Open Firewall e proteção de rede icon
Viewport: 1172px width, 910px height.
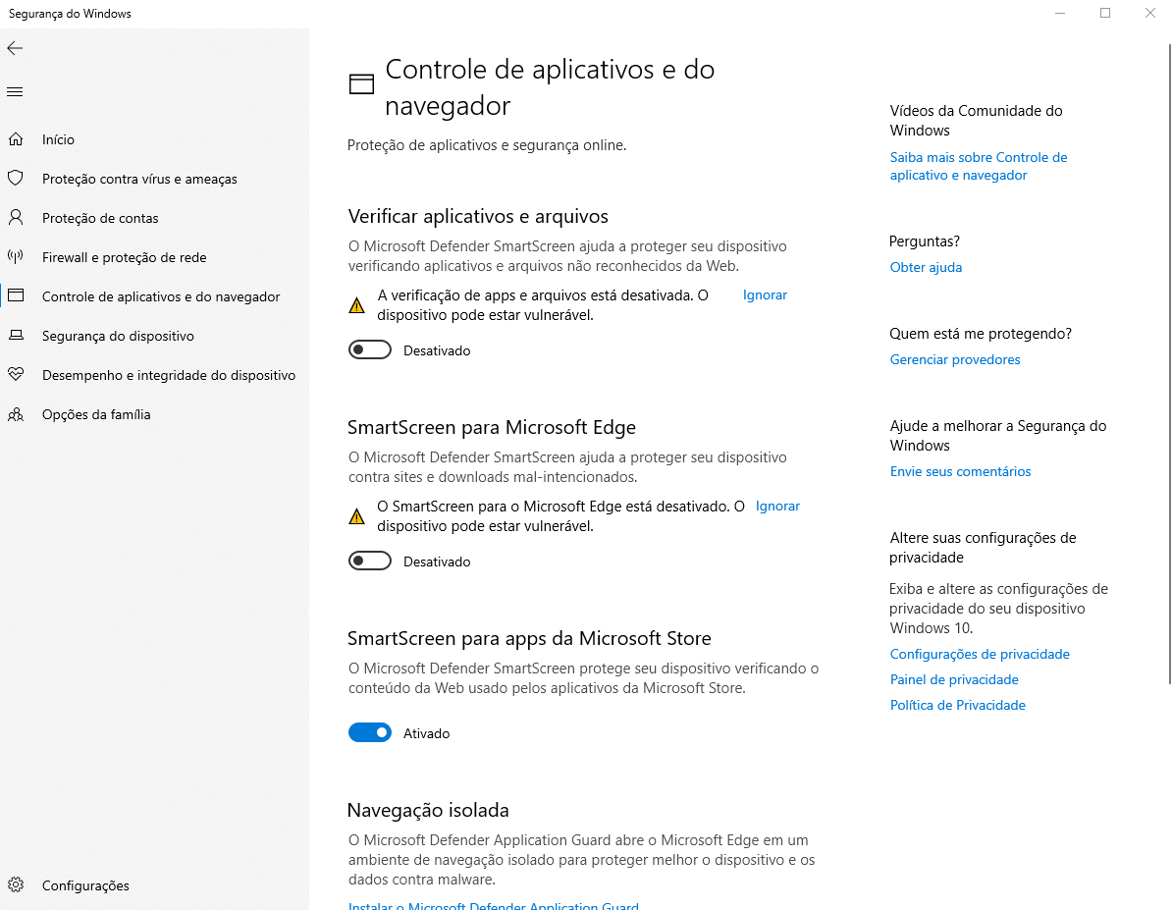(x=16, y=257)
